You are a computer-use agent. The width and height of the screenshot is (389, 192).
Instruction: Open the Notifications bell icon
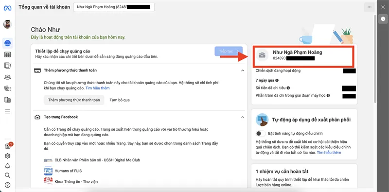coord(7,166)
